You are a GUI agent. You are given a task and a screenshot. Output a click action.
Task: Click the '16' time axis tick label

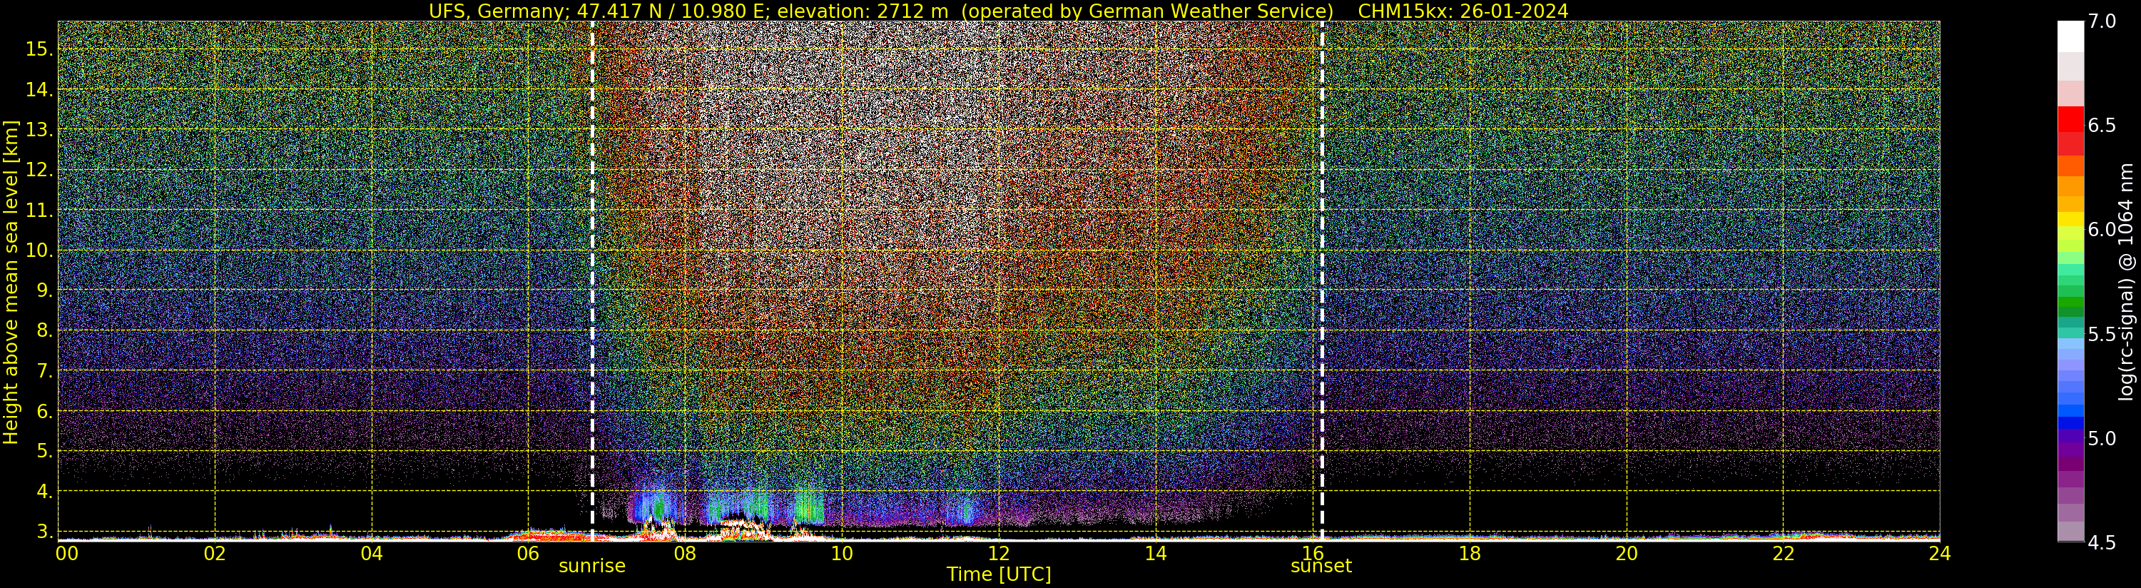click(x=1313, y=553)
